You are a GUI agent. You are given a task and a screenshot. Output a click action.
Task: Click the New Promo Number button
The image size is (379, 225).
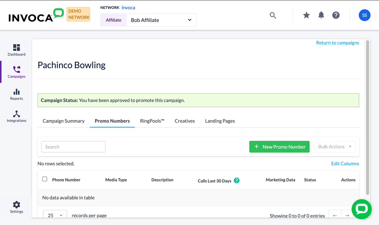click(x=279, y=147)
